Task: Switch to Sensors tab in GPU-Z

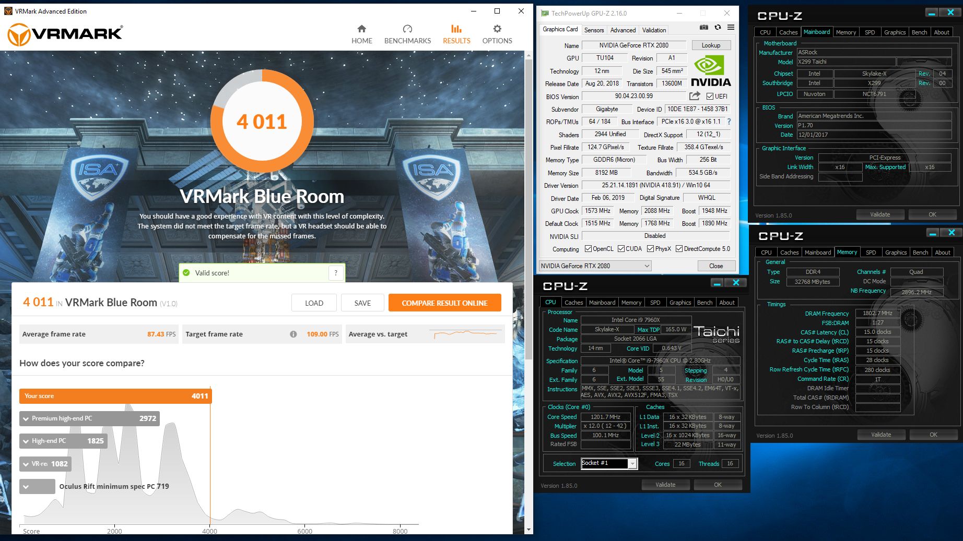Action: click(x=594, y=30)
